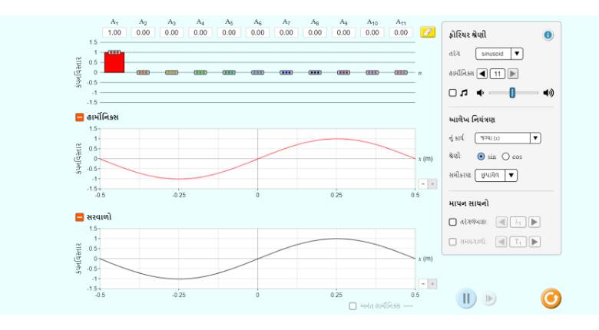Zoom out harmonics chart x-axis minus button

(x=422, y=183)
